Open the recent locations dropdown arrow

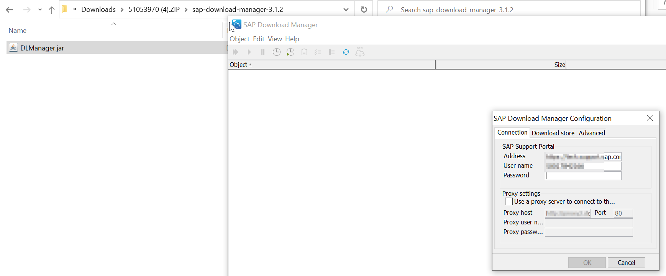(40, 10)
